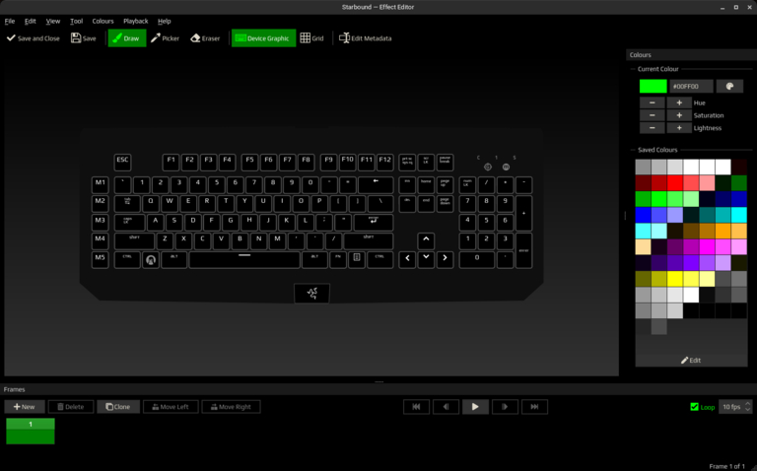This screenshot has height=471, width=757.
Task: Paint the backspace key
Action: coord(376,185)
